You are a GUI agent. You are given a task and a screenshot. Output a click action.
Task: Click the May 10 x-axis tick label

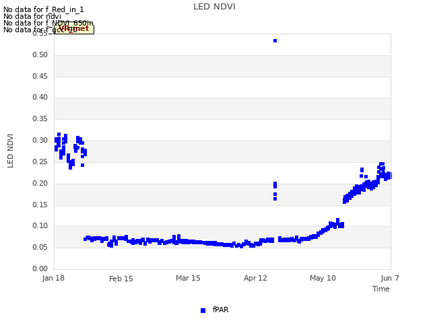tap(323, 278)
